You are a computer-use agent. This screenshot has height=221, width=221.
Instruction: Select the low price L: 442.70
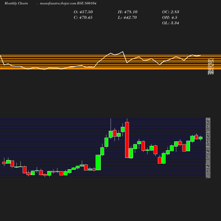[x=127, y=18]
